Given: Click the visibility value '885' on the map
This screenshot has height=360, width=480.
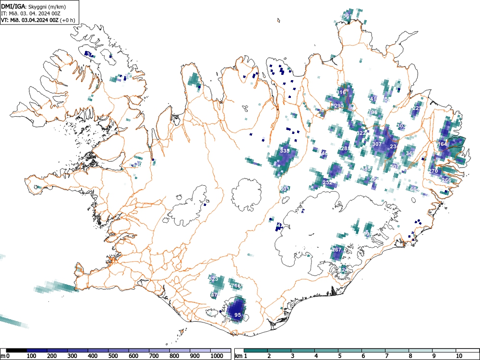Looking at the screenshot, I should 366,168.
